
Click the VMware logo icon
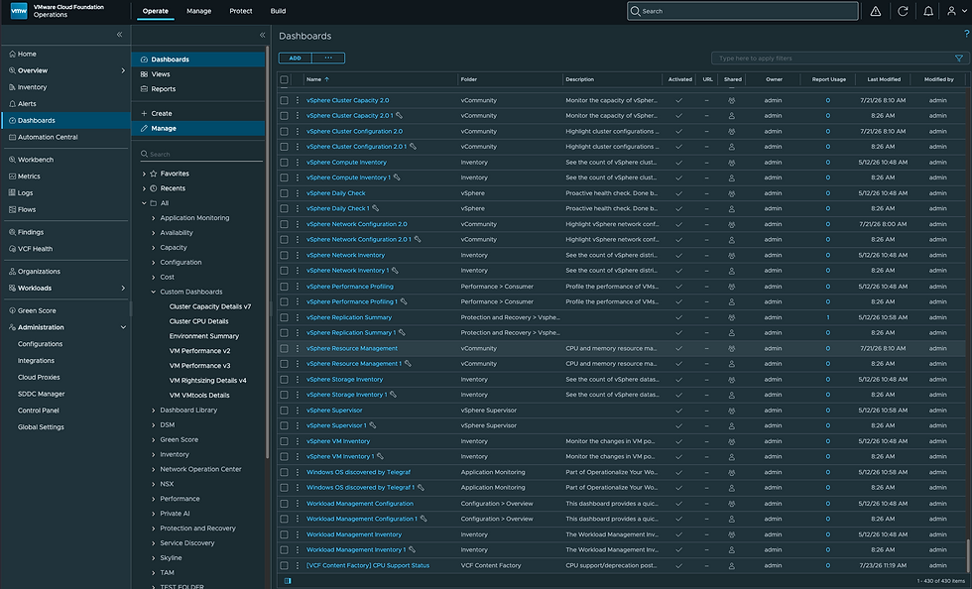point(19,11)
